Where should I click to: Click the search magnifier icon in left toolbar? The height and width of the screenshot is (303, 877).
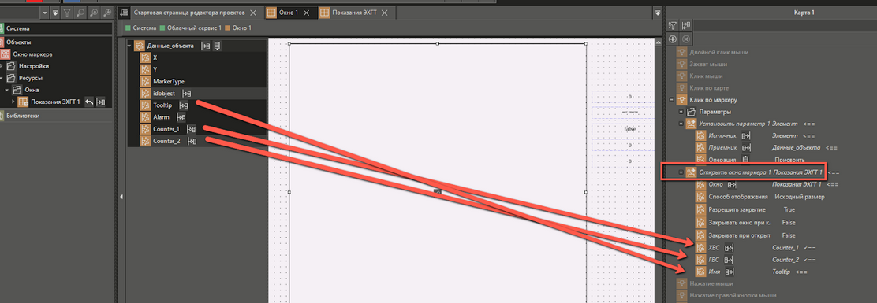coord(80,13)
